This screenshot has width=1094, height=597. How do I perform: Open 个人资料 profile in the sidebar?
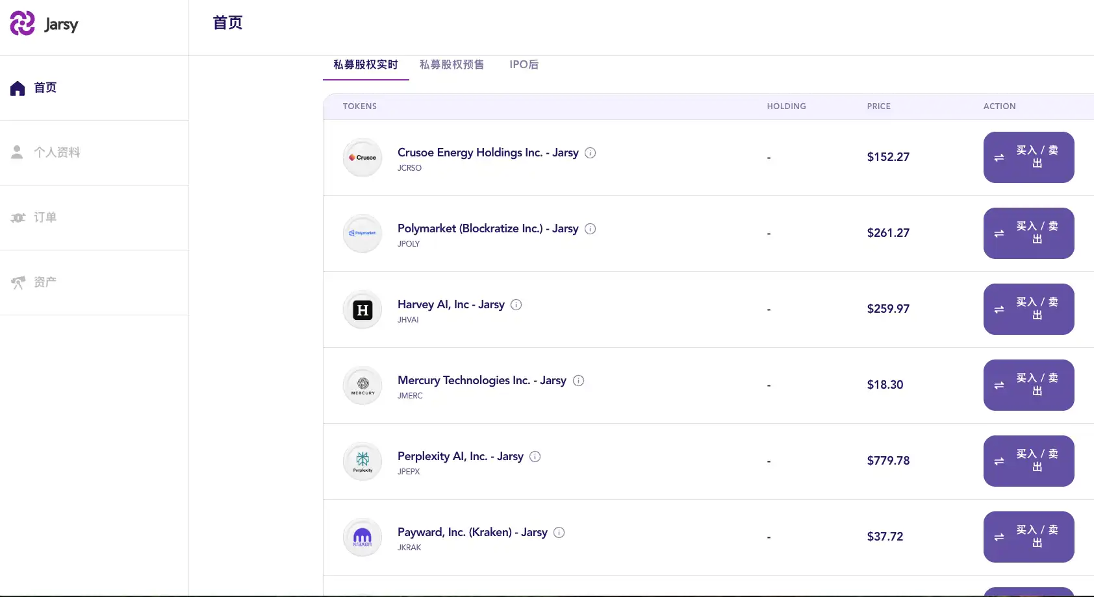coord(57,152)
